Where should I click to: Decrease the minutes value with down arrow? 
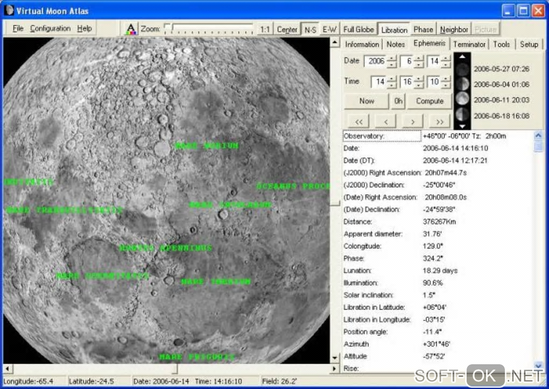pyautogui.click(x=419, y=86)
